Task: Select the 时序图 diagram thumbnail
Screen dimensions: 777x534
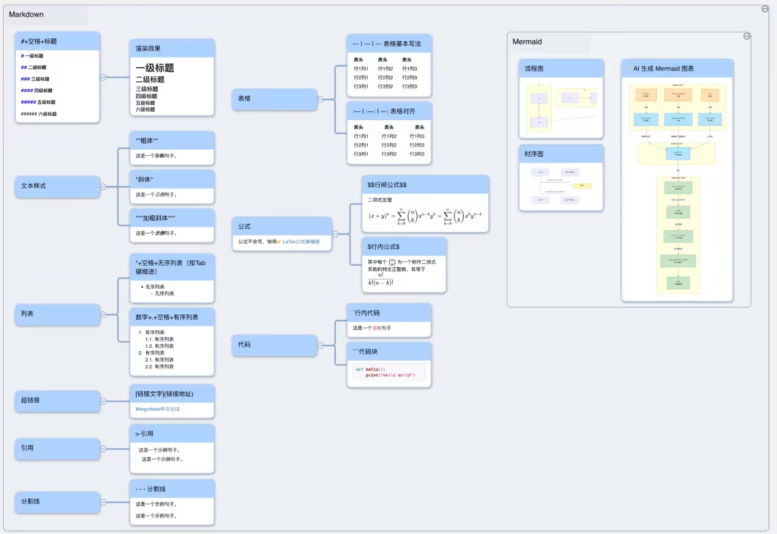Action: [x=561, y=186]
